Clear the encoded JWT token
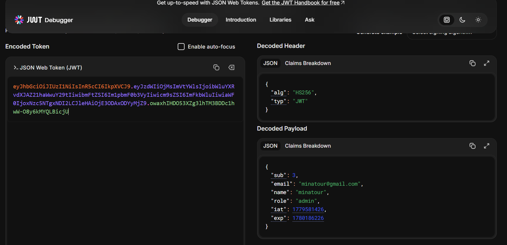 (x=232, y=67)
